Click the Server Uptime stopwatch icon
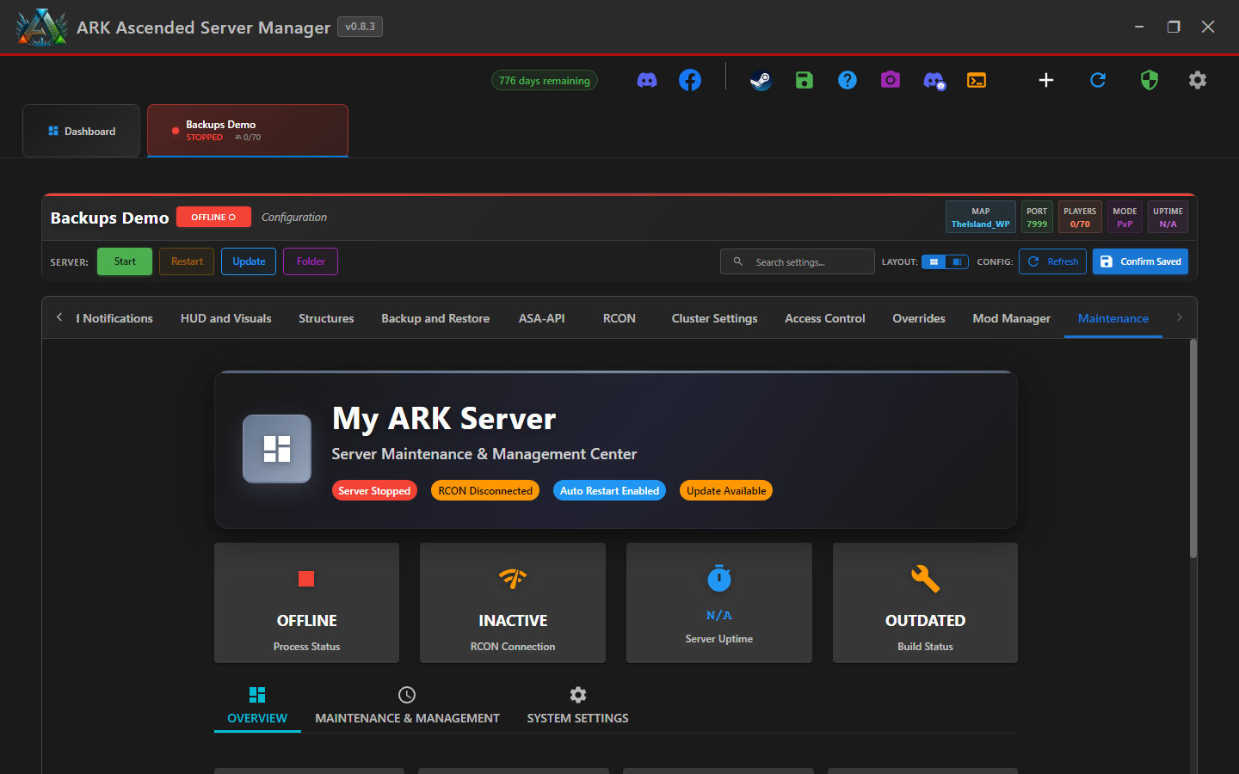This screenshot has height=774, width=1239. point(719,578)
